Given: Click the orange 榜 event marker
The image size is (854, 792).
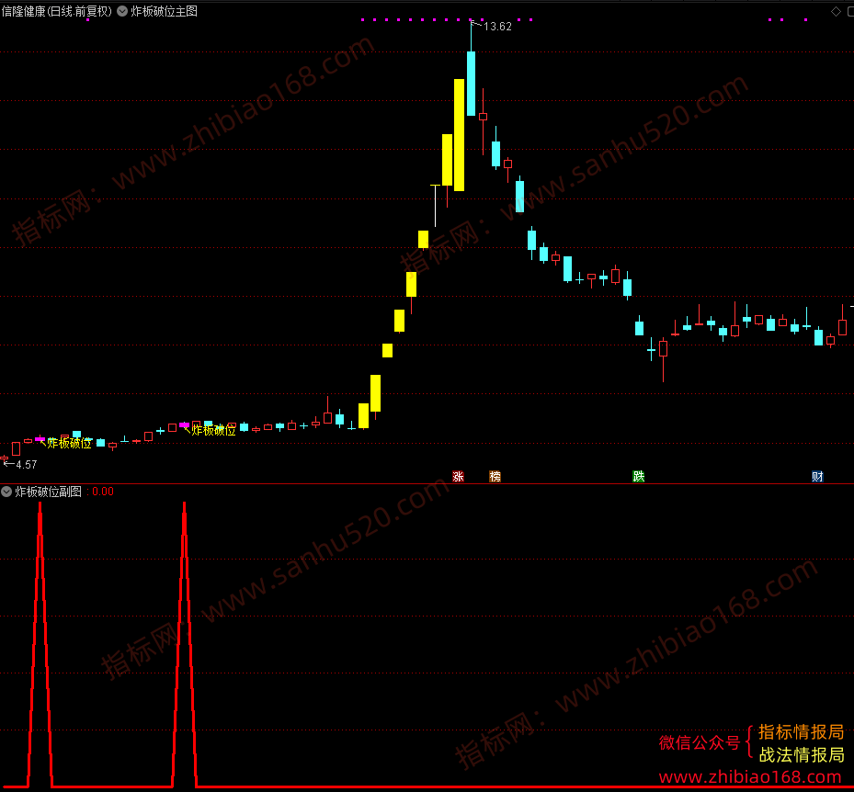Looking at the screenshot, I should click(x=495, y=476).
